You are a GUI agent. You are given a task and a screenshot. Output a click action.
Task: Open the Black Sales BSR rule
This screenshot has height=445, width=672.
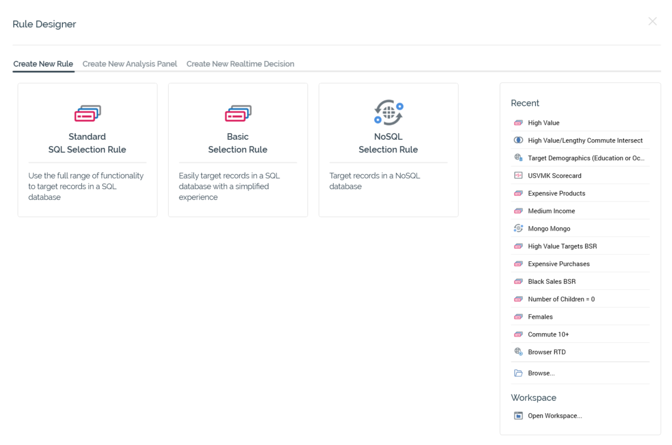tap(552, 282)
